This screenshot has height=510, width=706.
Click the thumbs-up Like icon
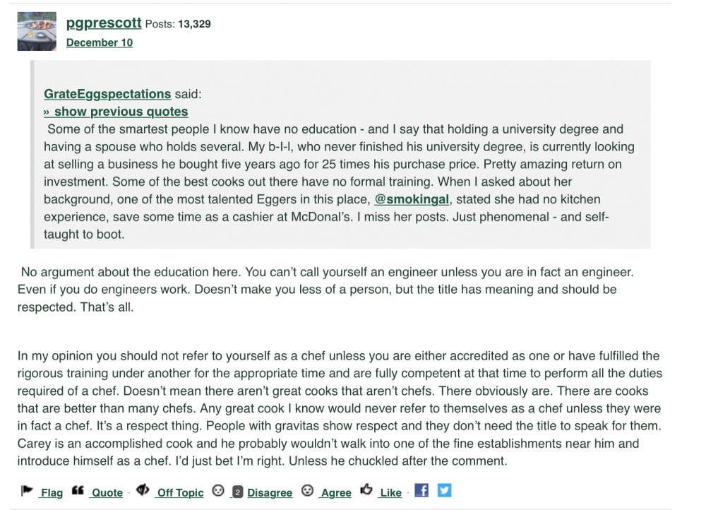pyautogui.click(x=366, y=490)
